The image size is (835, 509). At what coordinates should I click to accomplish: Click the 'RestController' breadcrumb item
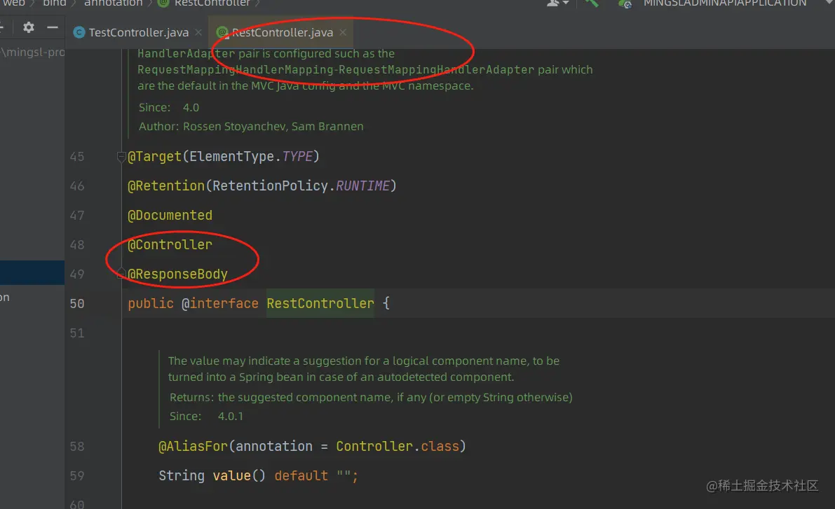[x=212, y=4]
